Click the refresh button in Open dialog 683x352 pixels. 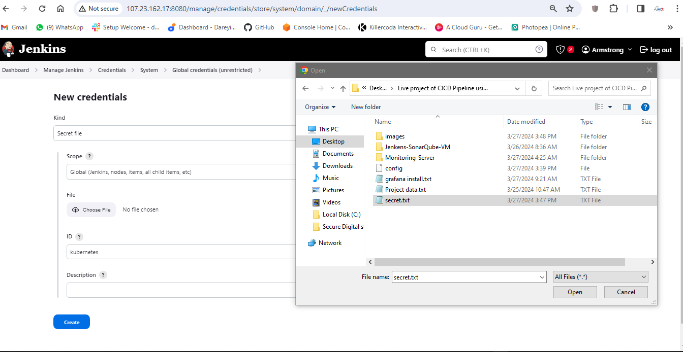(534, 88)
